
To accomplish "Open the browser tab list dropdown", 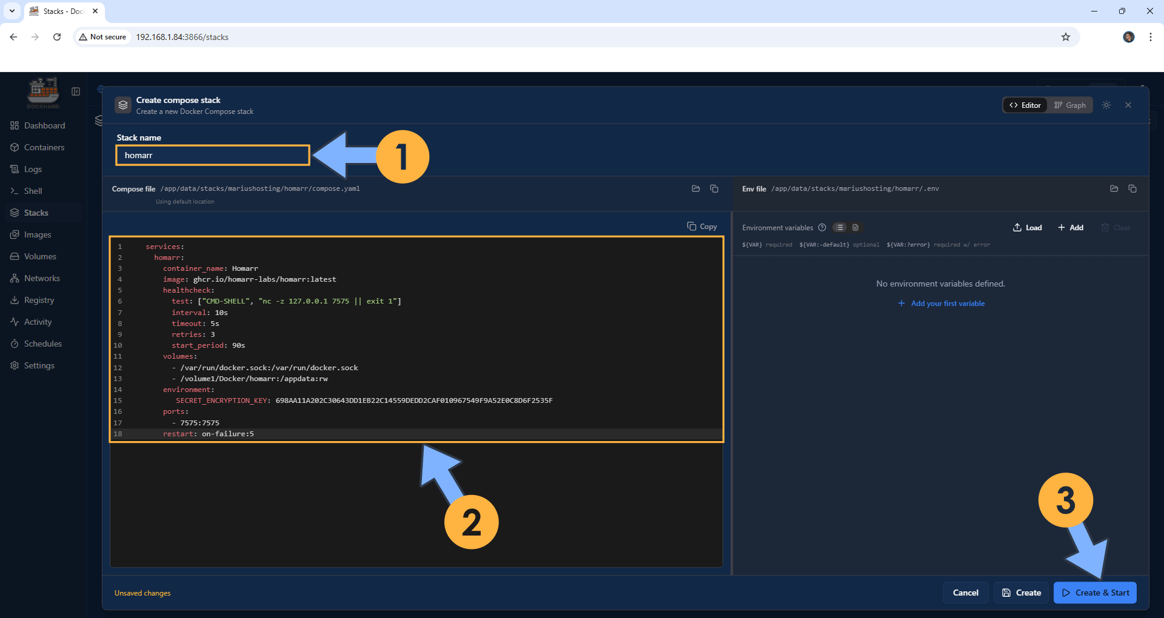I will coord(12,11).
